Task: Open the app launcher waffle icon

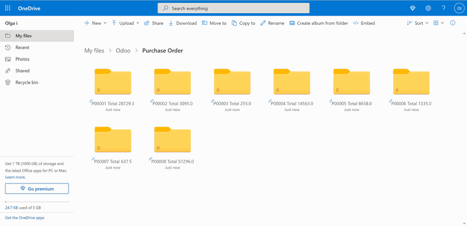Action: tap(7, 8)
